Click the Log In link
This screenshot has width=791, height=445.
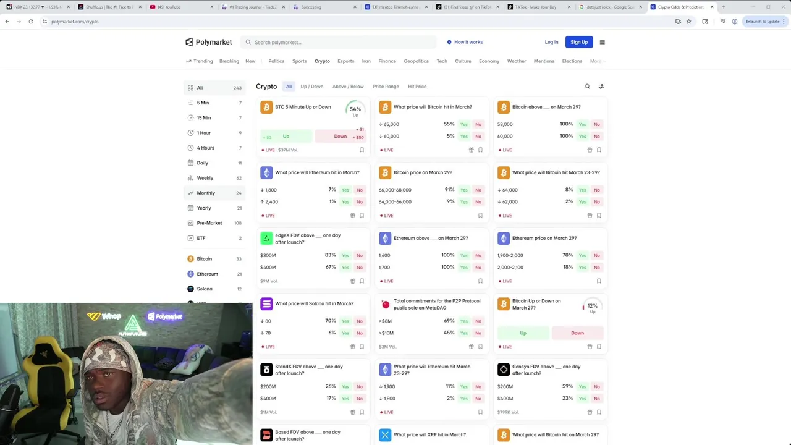click(551, 42)
